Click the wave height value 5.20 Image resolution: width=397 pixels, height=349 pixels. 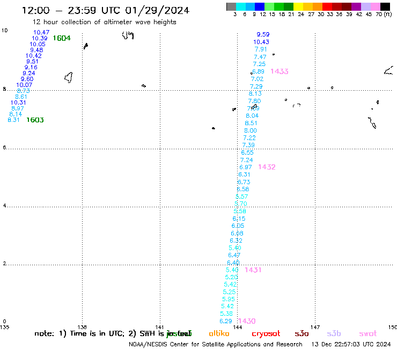point(231,277)
